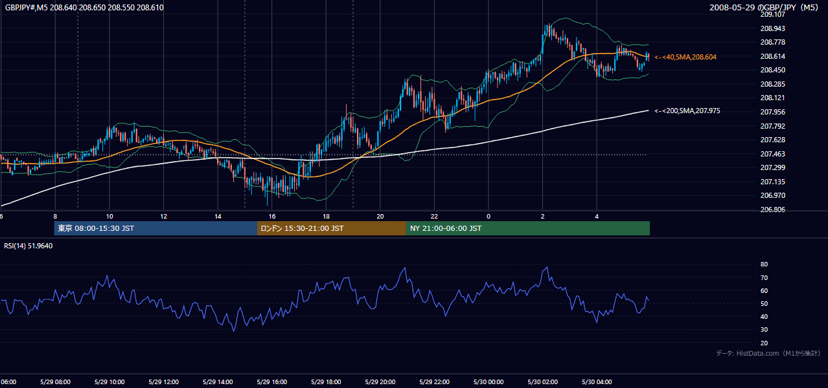
Task: Click RSI scale value 40
Action: [x=765, y=316]
